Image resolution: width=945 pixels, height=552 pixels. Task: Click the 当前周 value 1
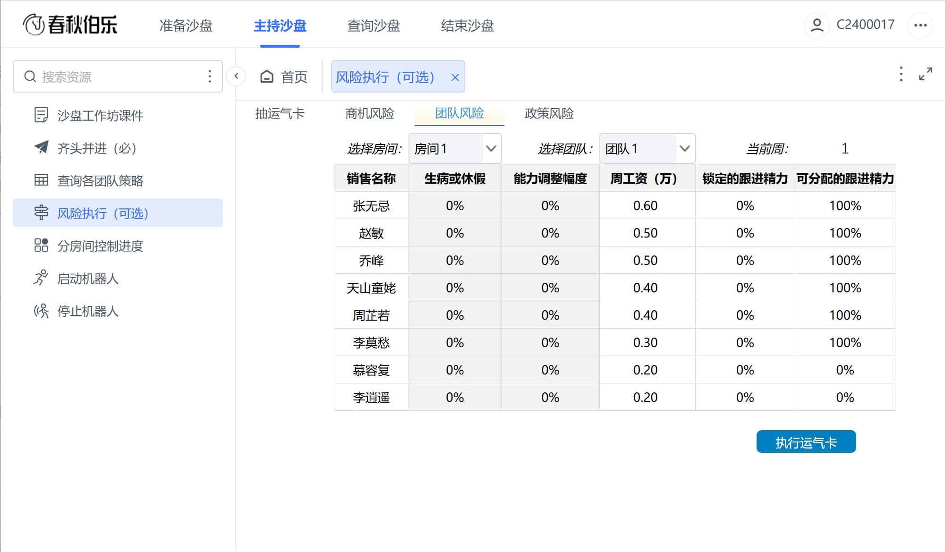[845, 149]
